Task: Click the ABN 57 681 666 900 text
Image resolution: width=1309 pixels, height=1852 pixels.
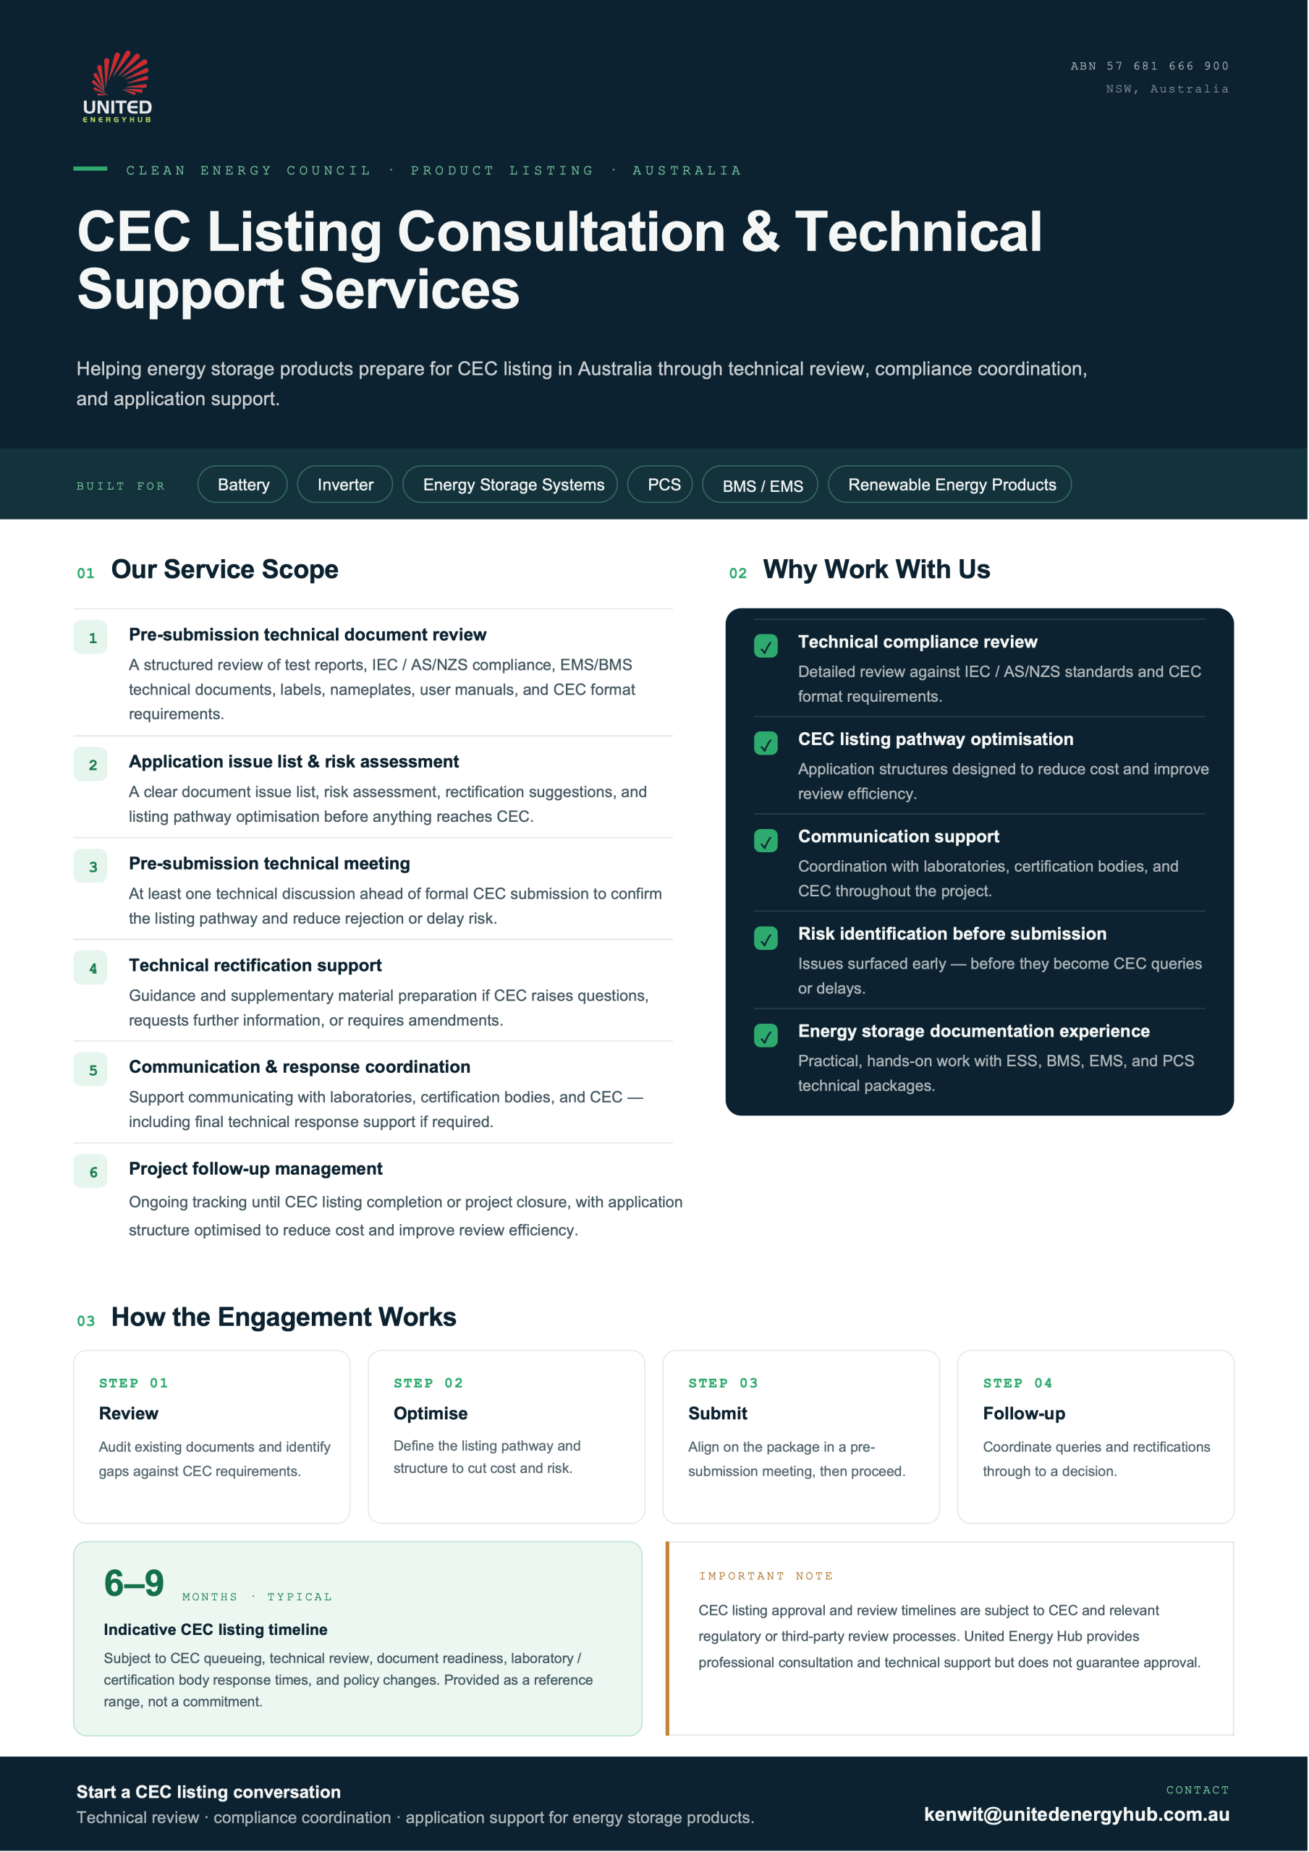Action: [x=1150, y=66]
